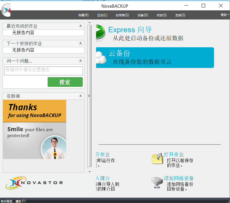Click 无报告内容 under 最近完成的作业
This screenshot has height=203, width=230.
click(23, 33)
